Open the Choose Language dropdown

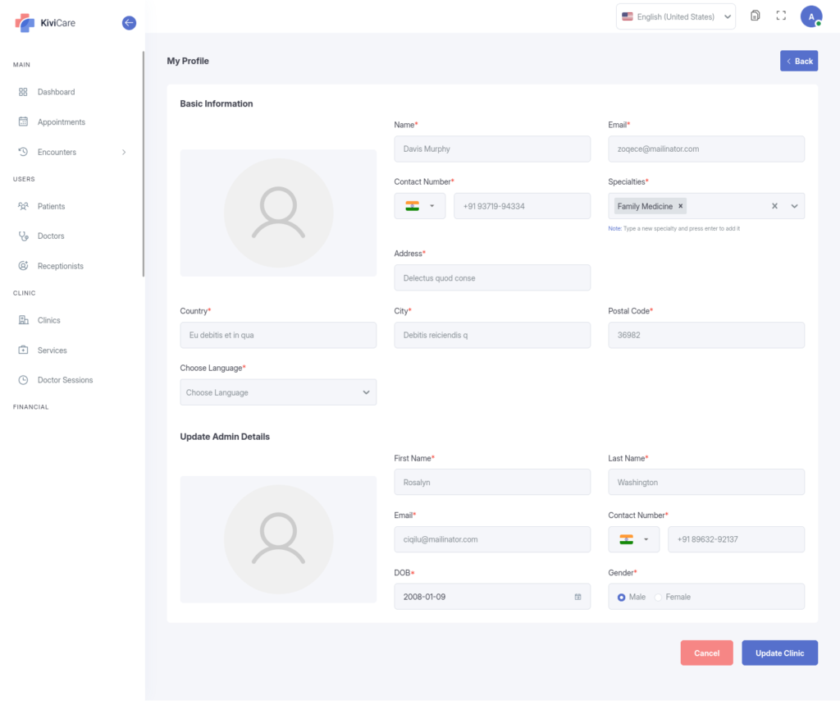click(278, 392)
